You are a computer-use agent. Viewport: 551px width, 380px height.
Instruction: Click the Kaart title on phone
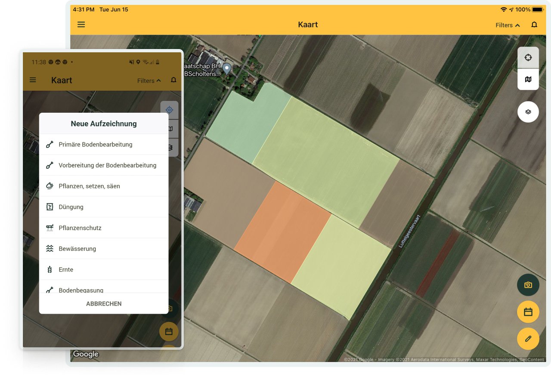(x=62, y=80)
